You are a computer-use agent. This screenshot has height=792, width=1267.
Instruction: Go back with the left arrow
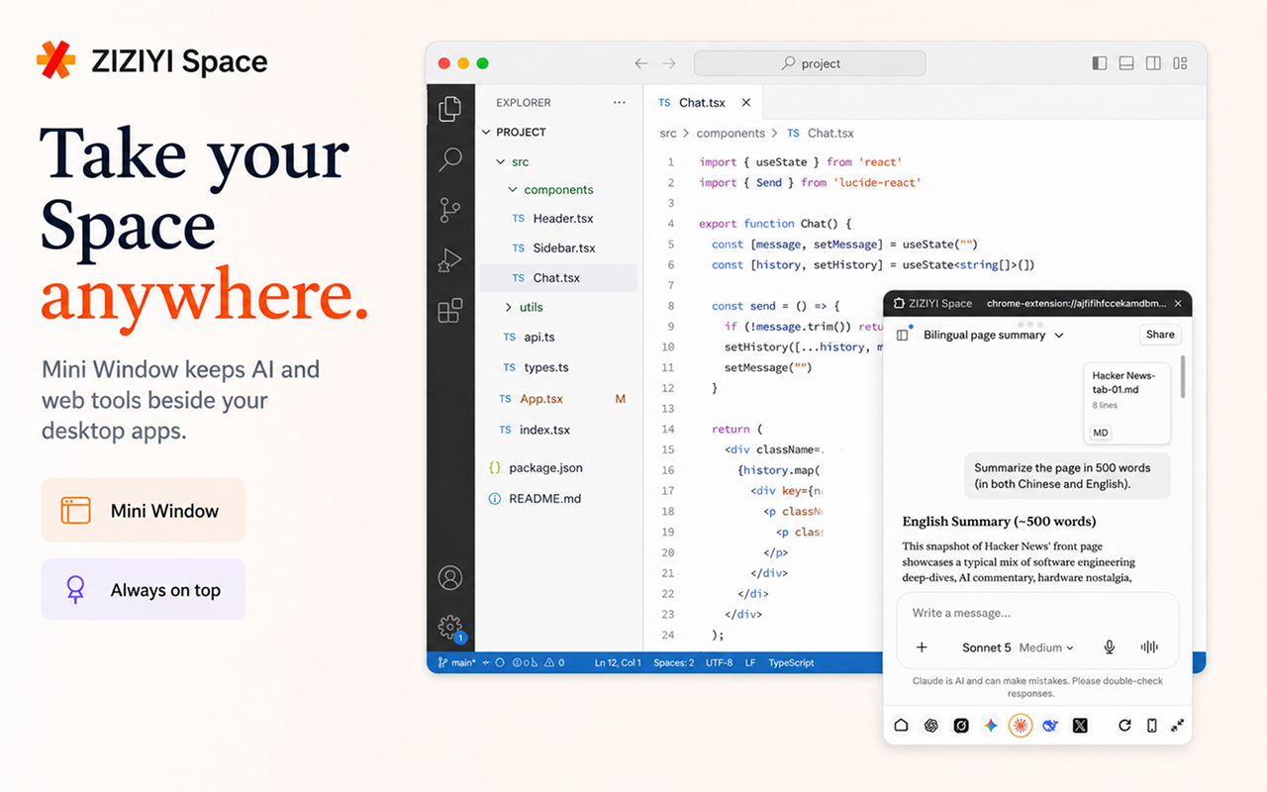[641, 63]
